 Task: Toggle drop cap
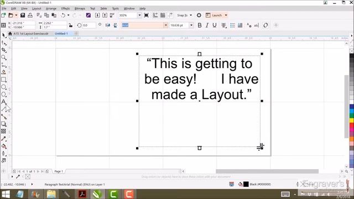pos(240,25)
